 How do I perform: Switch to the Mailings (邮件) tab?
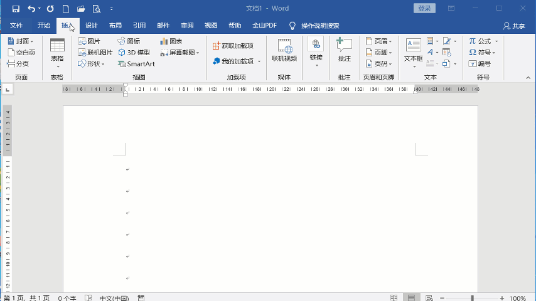163,26
